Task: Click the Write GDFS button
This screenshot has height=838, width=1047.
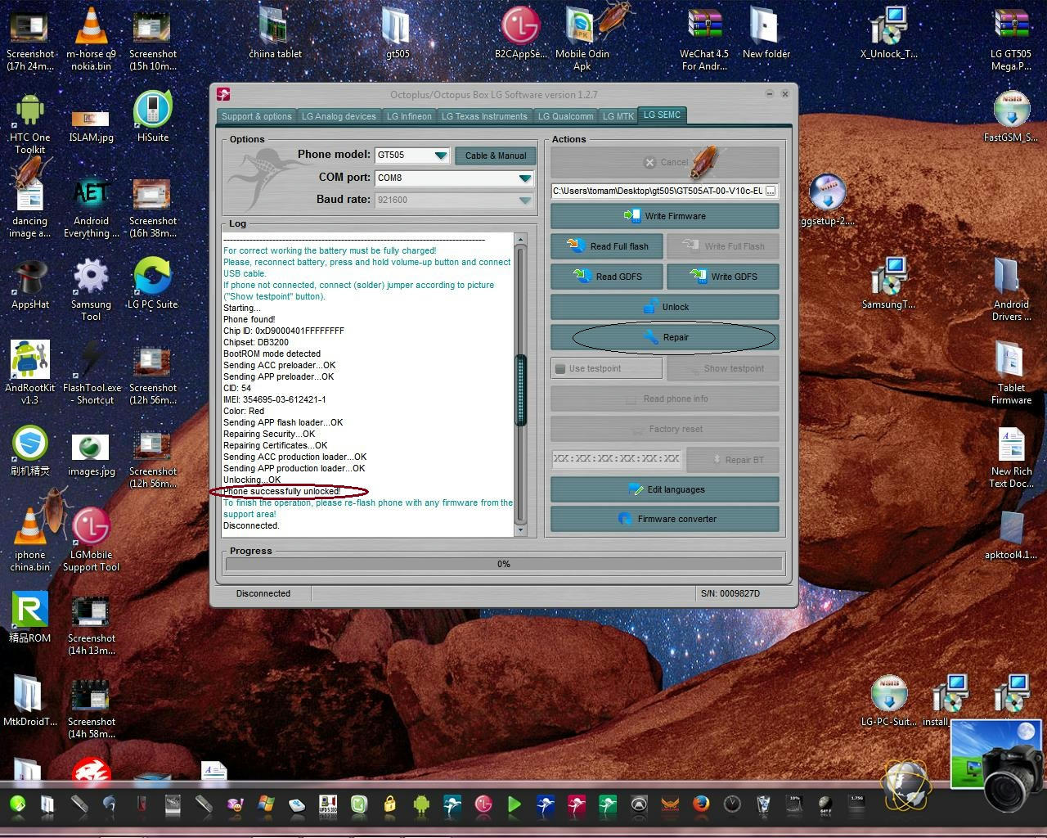Action: tap(722, 277)
